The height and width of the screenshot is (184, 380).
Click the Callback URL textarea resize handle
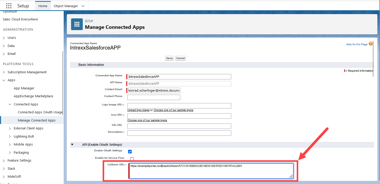click(291, 176)
